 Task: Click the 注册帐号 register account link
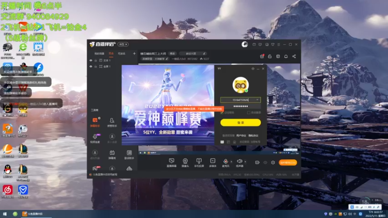click(x=255, y=142)
